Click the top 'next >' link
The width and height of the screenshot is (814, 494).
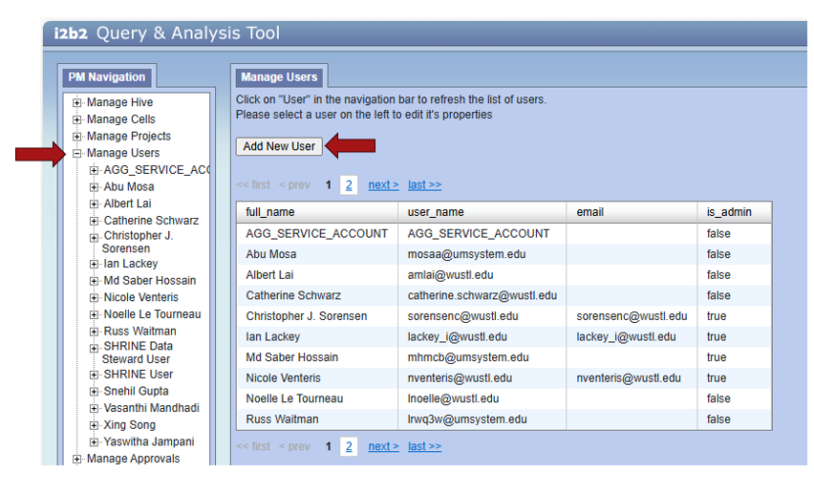[384, 185]
